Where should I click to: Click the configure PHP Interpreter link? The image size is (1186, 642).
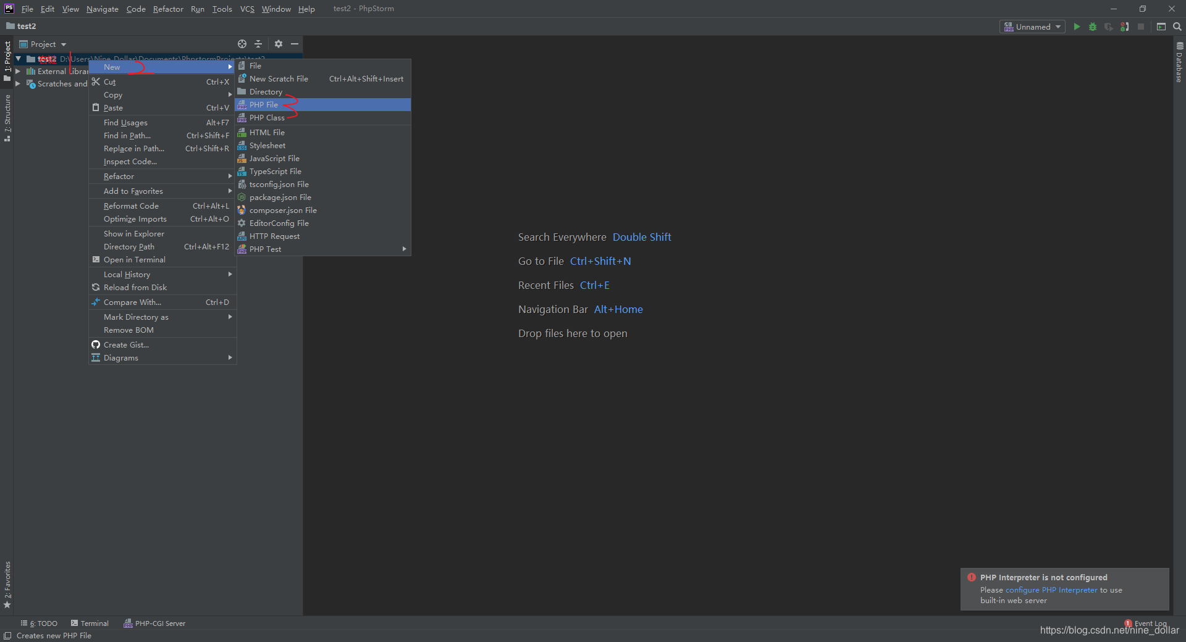1051,590
